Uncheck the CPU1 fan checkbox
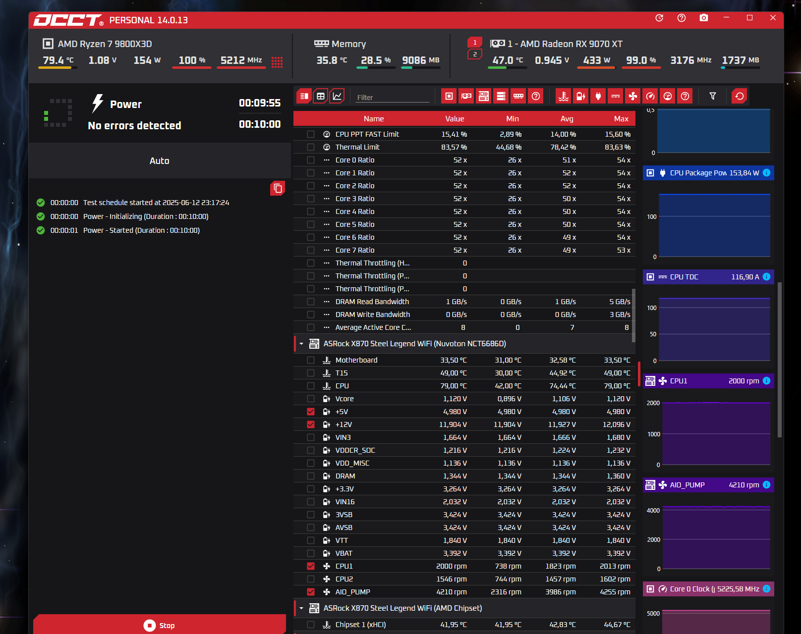 [x=311, y=566]
